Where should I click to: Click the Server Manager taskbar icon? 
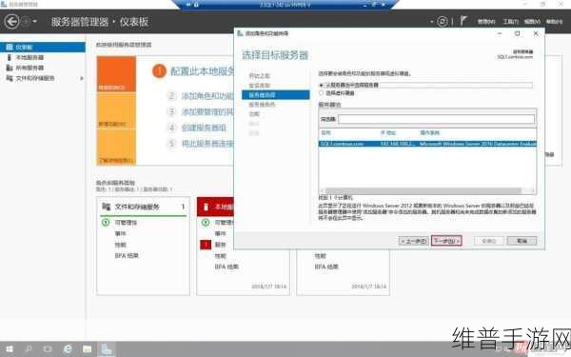[107, 349]
